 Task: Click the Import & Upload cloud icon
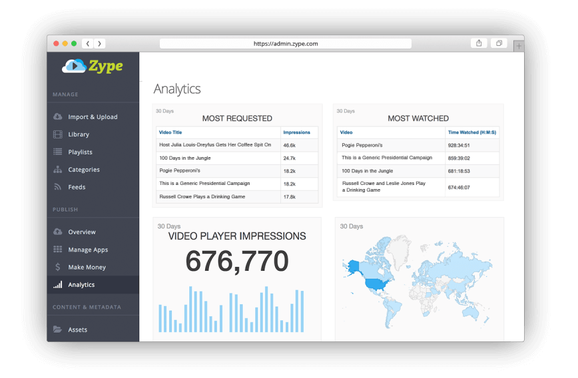58,117
